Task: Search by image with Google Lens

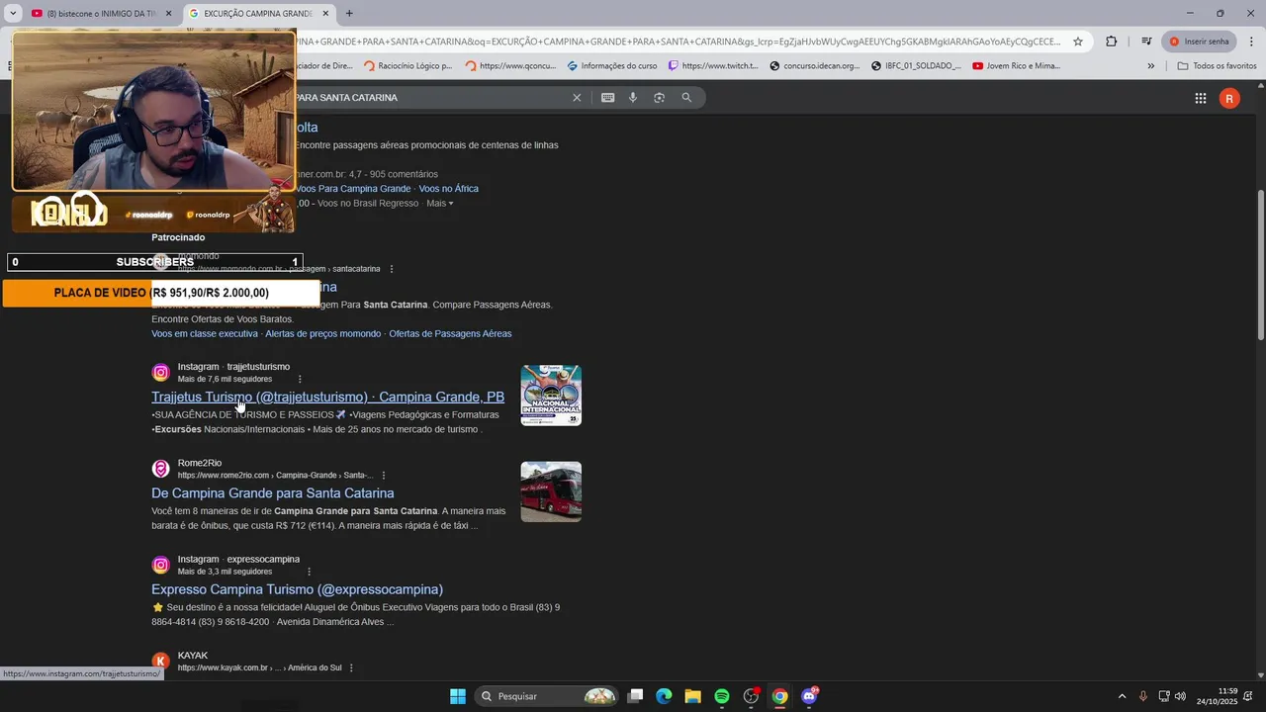Action: (659, 98)
